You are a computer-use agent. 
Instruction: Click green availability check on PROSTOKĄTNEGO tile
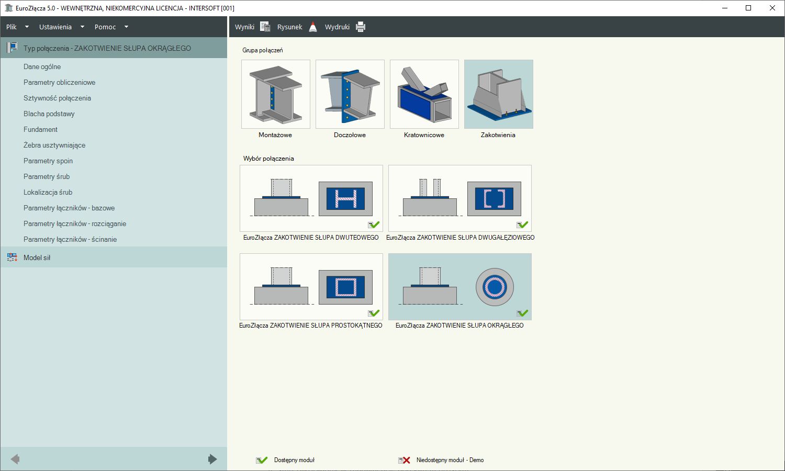pos(374,313)
